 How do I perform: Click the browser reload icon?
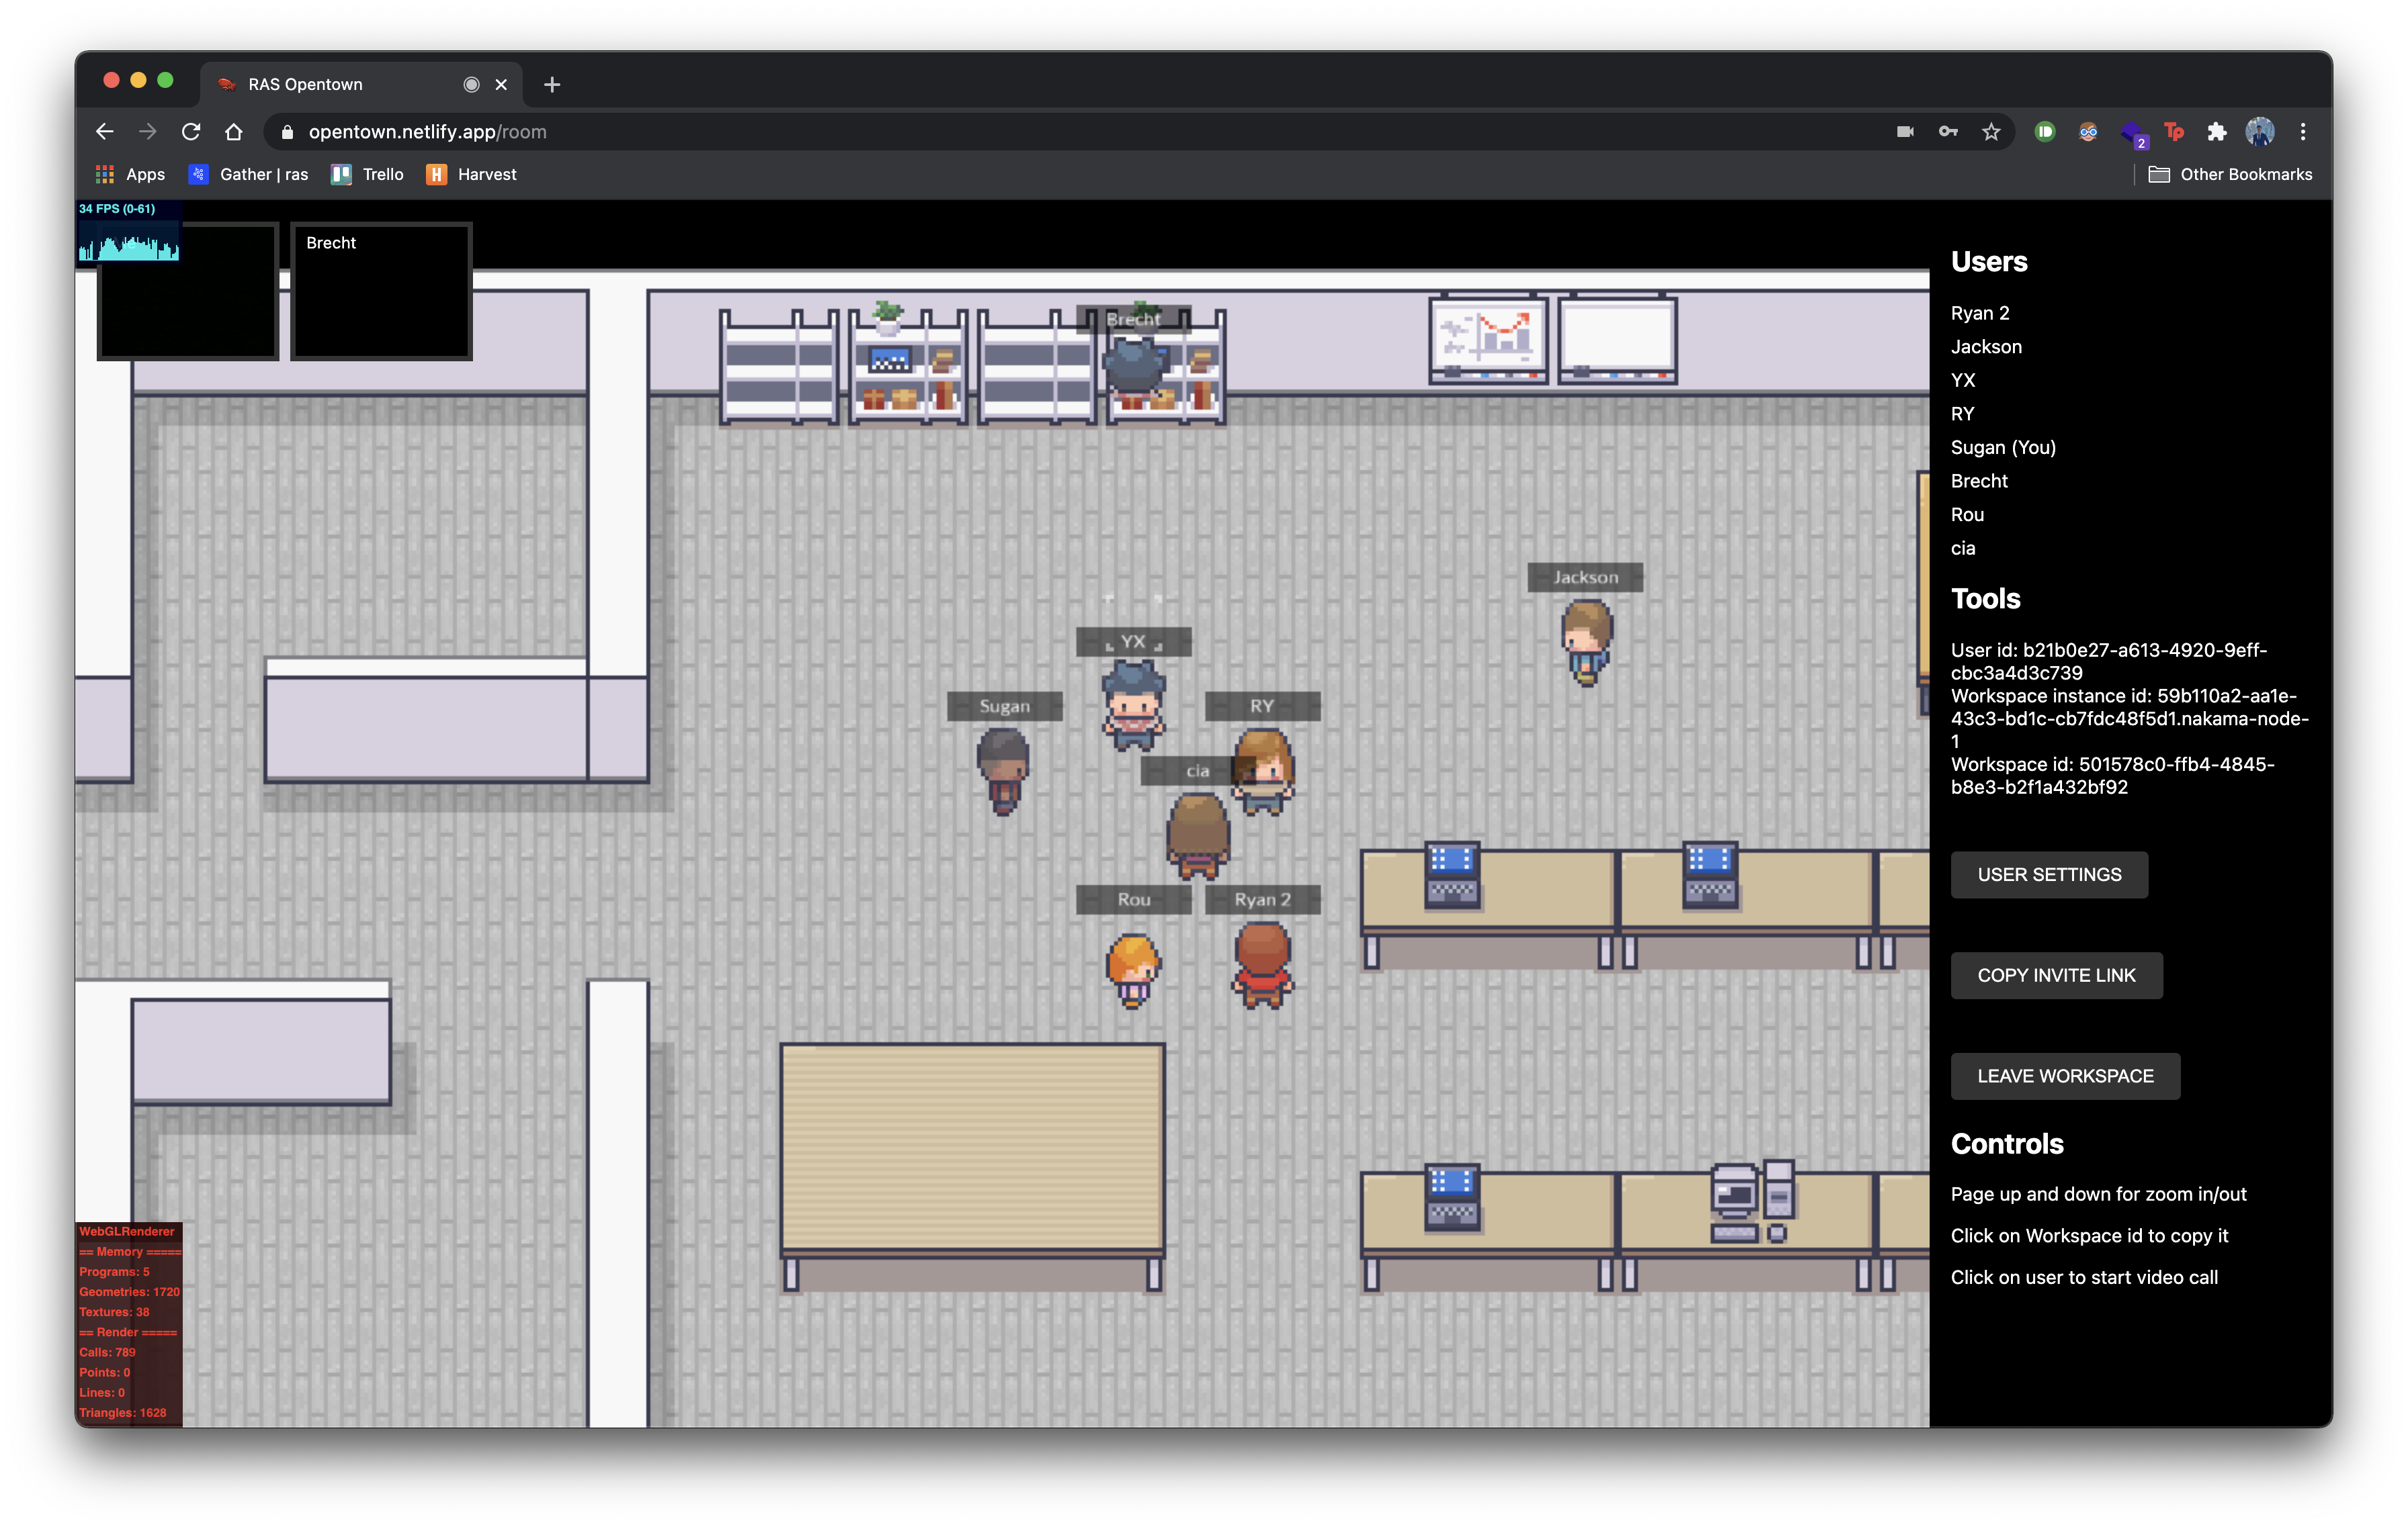(191, 132)
